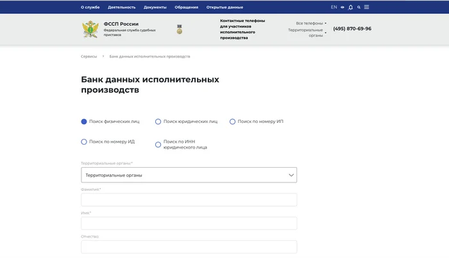Open the accessibility eye icon
The width and height of the screenshot is (449, 258).
pyautogui.click(x=342, y=7)
